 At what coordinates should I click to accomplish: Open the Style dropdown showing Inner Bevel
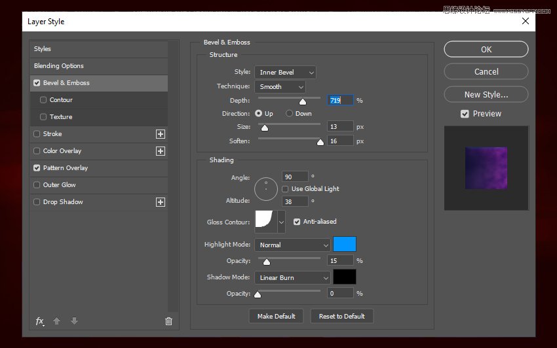pos(285,73)
